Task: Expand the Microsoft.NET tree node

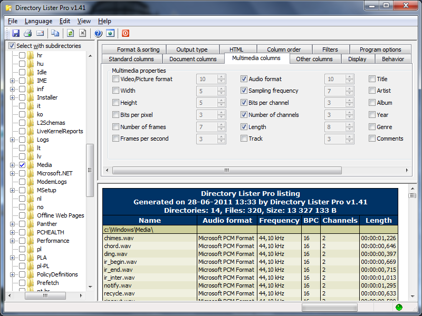Action: pos(12,173)
